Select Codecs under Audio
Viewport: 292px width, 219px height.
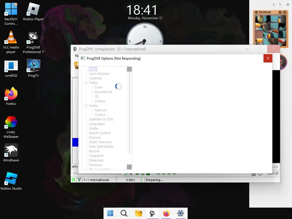click(x=100, y=115)
